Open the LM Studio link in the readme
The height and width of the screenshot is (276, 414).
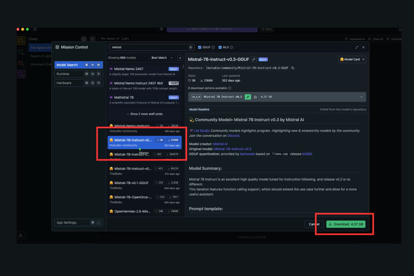pos(202,131)
